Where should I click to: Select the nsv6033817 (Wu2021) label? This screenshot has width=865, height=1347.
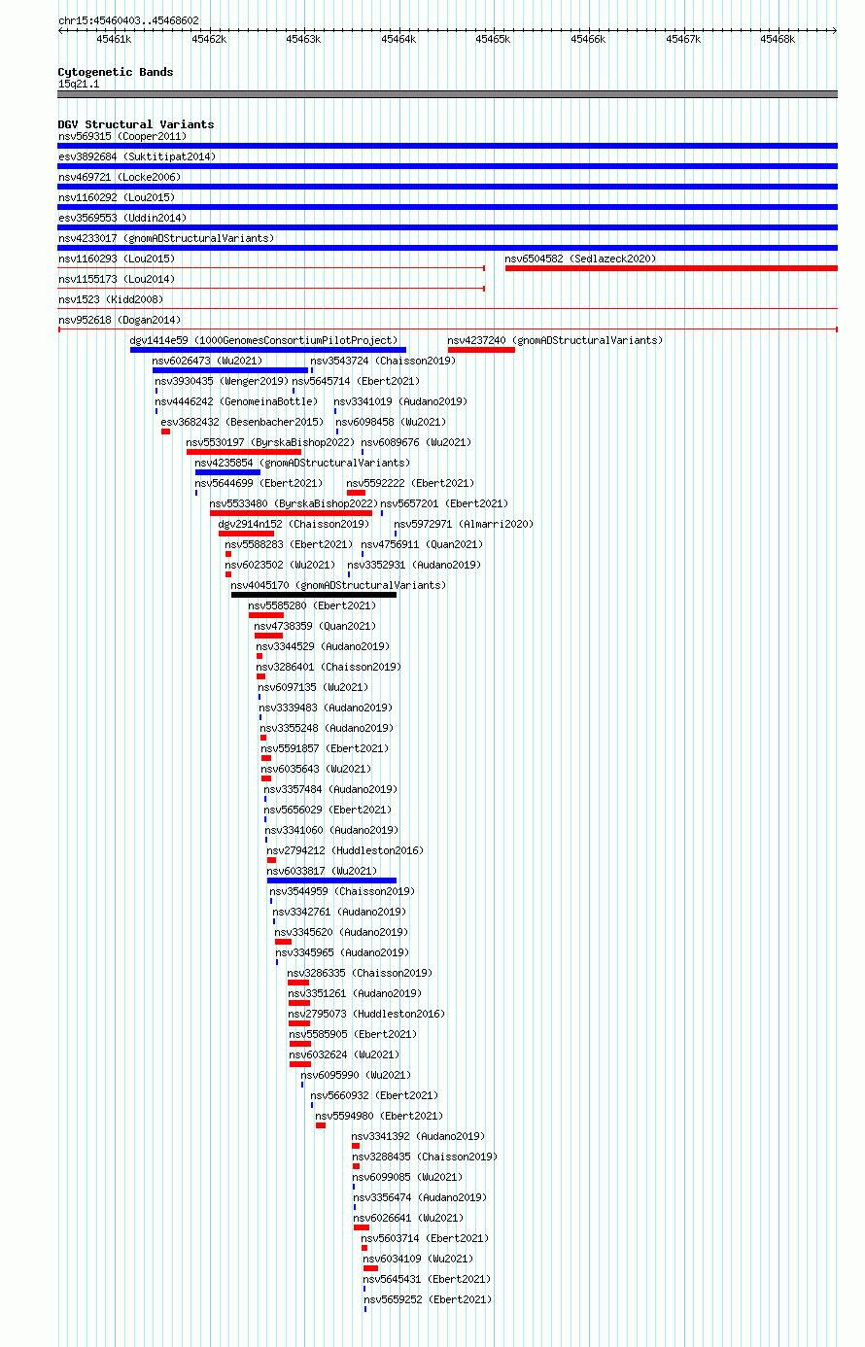[322, 872]
